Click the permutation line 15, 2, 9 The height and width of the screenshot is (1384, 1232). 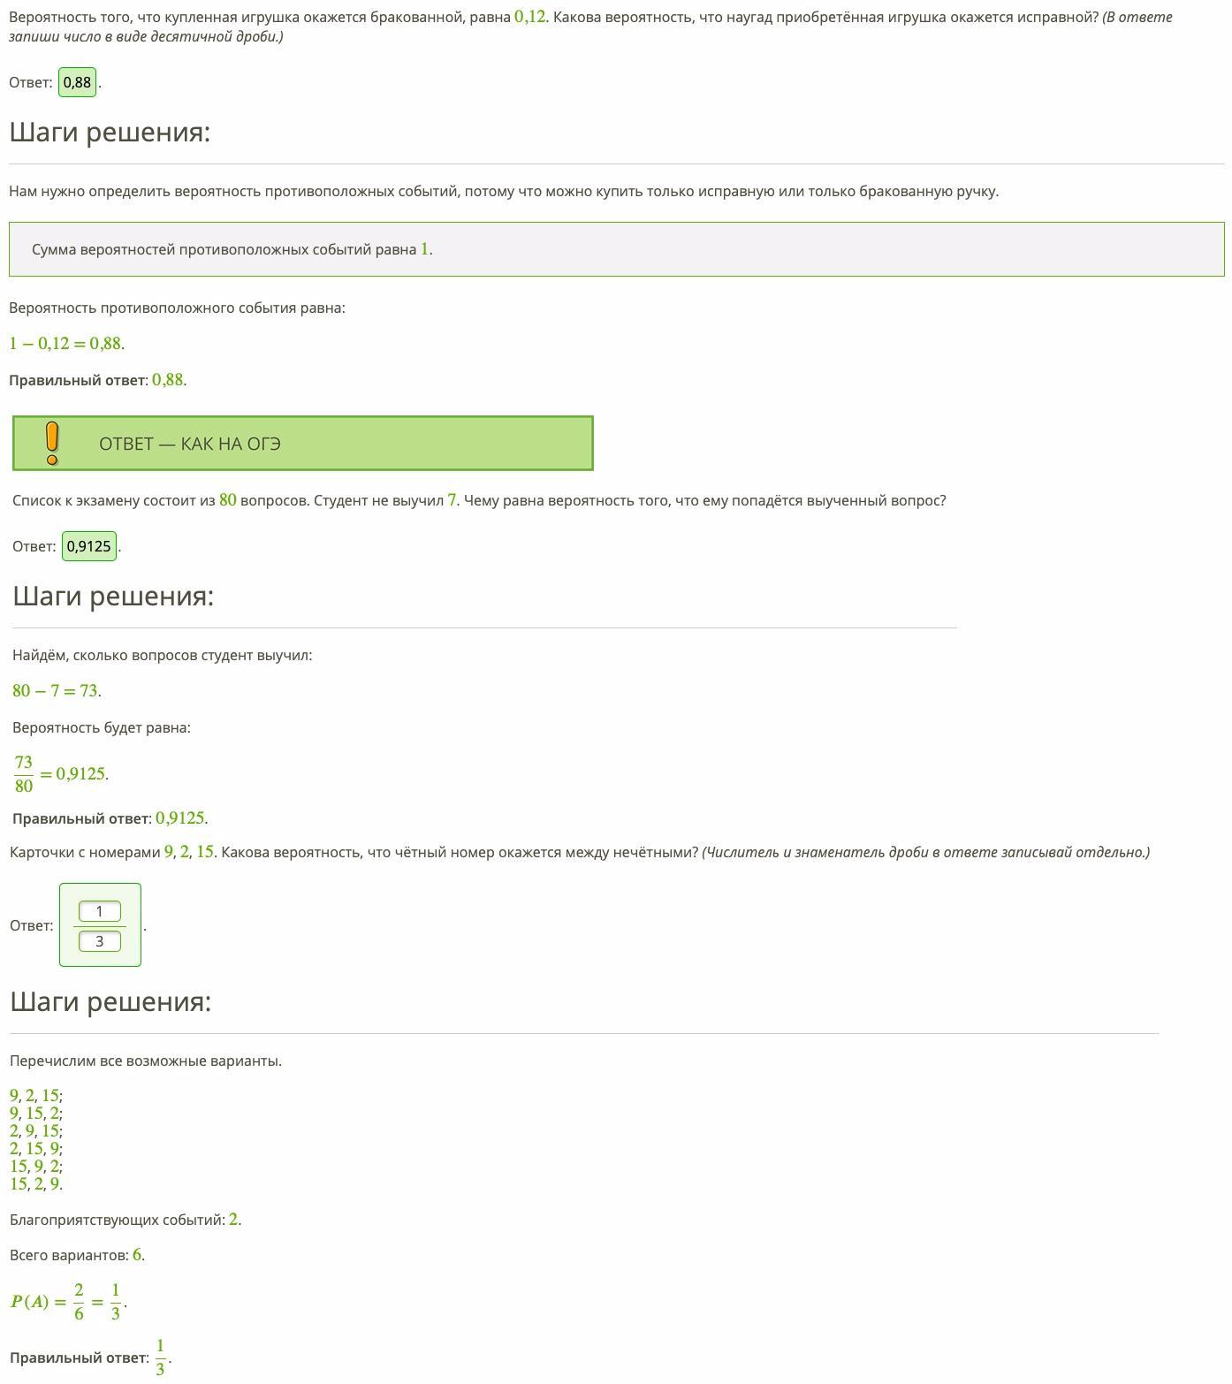[x=36, y=1184]
